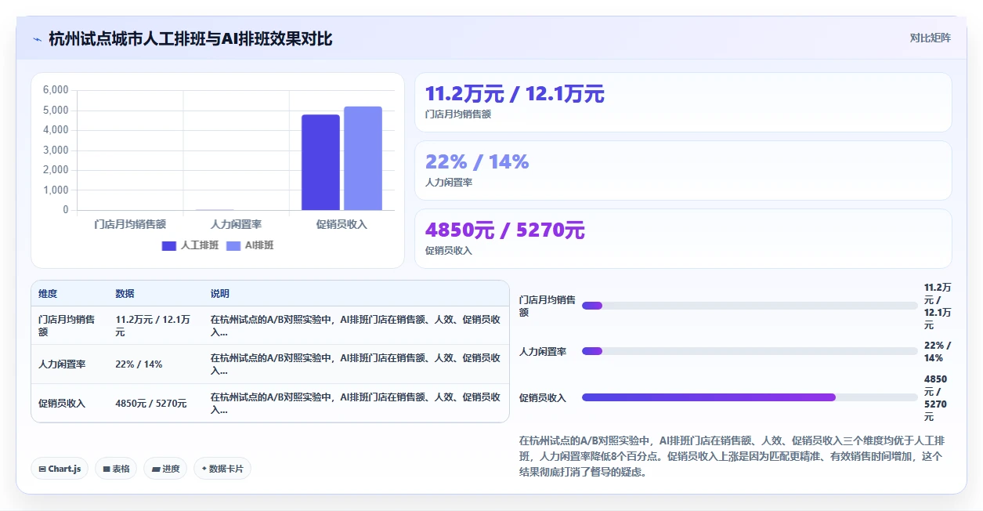This screenshot has height=511, width=983.
Task: Select the 数据卡片 tag chip
Action: pyautogui.click(x=222, y=469)
